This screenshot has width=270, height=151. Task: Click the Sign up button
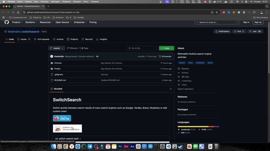(x=258, y=22)
